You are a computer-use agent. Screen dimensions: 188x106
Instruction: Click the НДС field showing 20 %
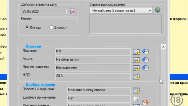(93, 77)
